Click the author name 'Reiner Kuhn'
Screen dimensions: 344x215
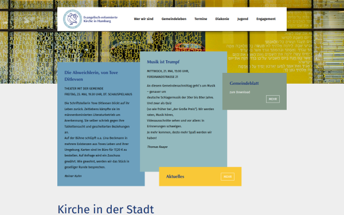click(x=73, y=176)
